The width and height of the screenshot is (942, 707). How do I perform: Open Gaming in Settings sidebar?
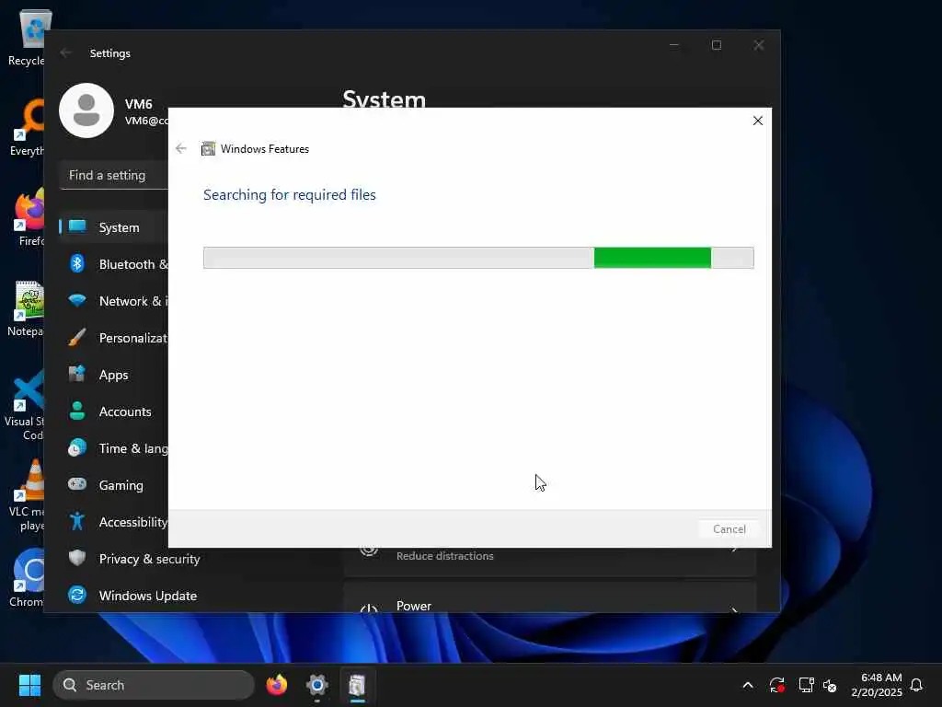(x=114, y=484)
